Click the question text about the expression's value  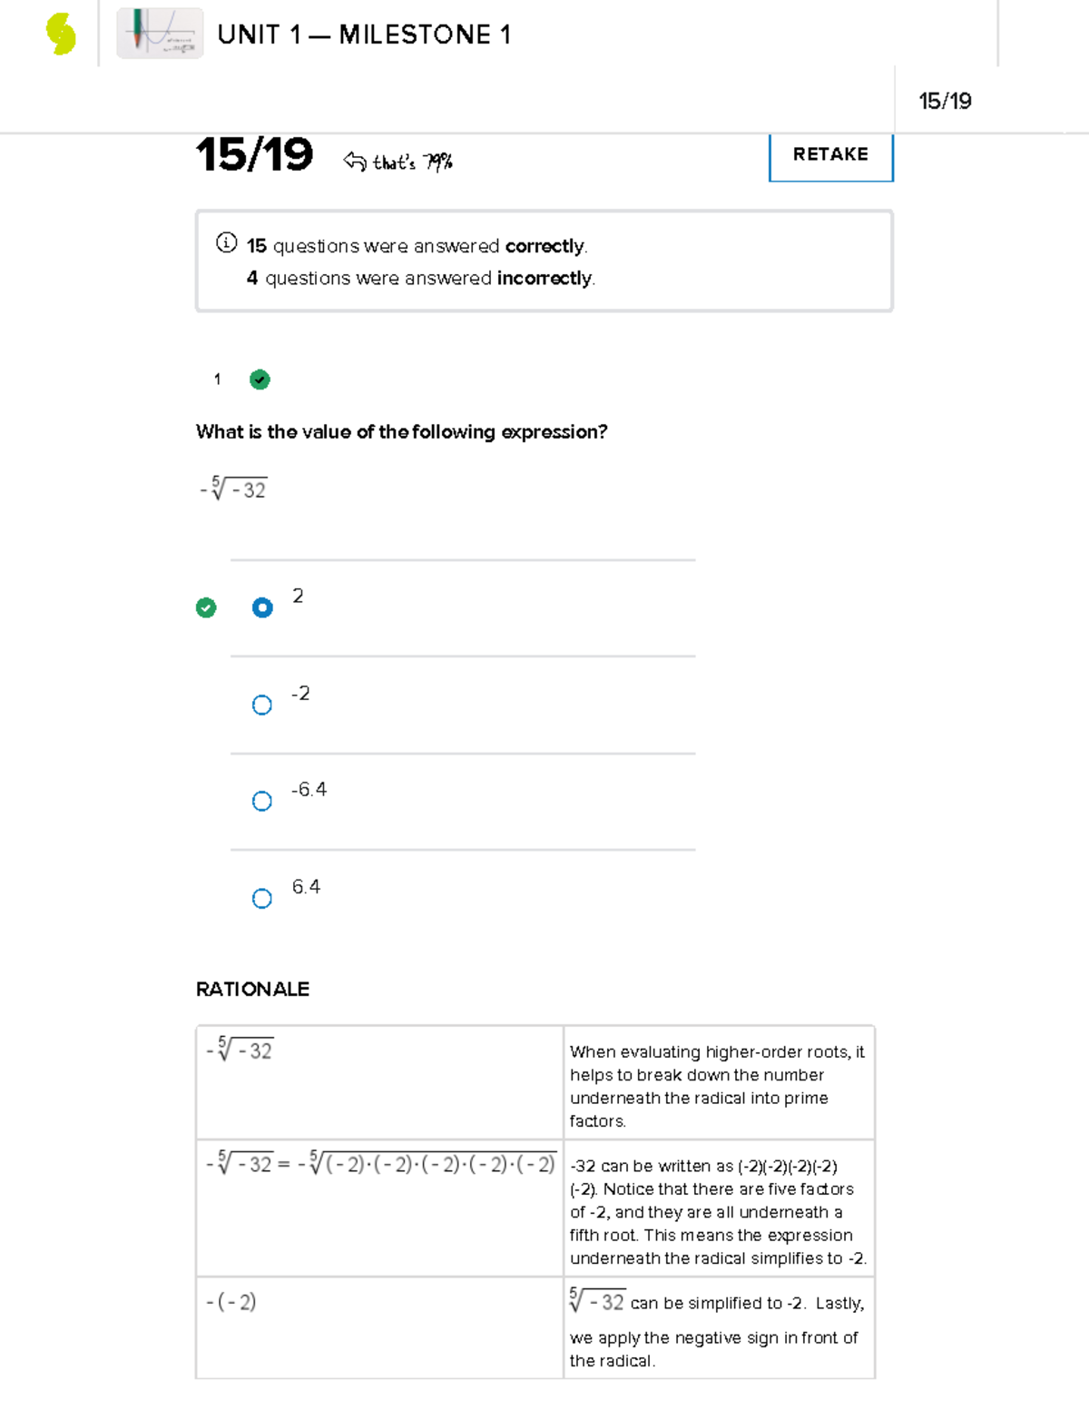point(401,432)
